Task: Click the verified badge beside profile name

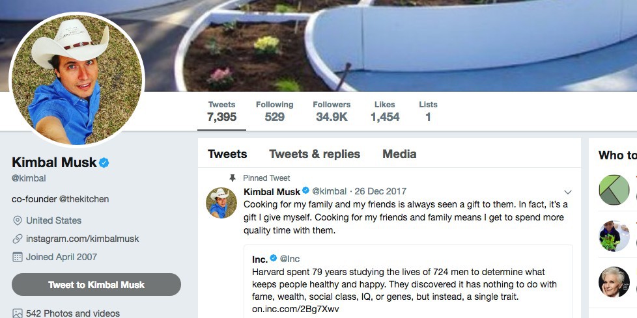Action: pos(104,163)
